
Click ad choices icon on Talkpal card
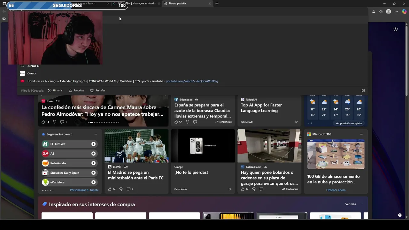[x=297, y=122]
